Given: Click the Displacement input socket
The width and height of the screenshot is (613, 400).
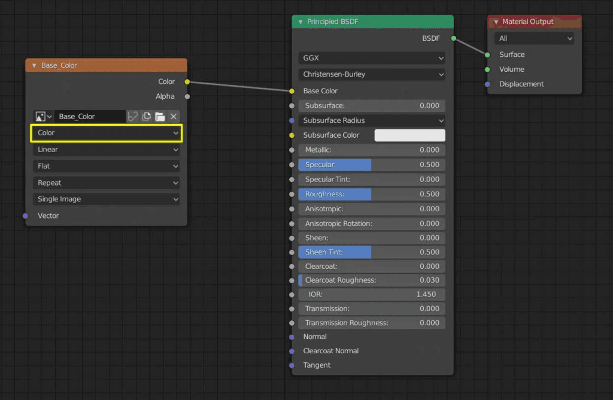Looking at the screenshot, I should coord(487,84).
